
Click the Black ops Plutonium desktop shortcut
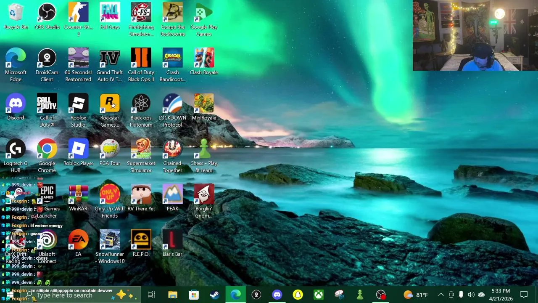(x=141, y=111)
